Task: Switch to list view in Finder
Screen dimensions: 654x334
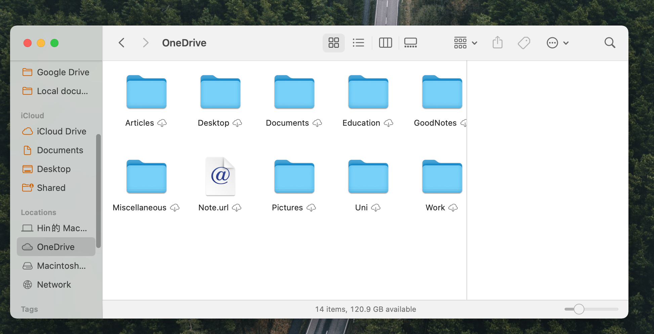Action: (x=358, y=43)
